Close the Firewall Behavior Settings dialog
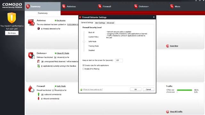 (x=154, y=17)
